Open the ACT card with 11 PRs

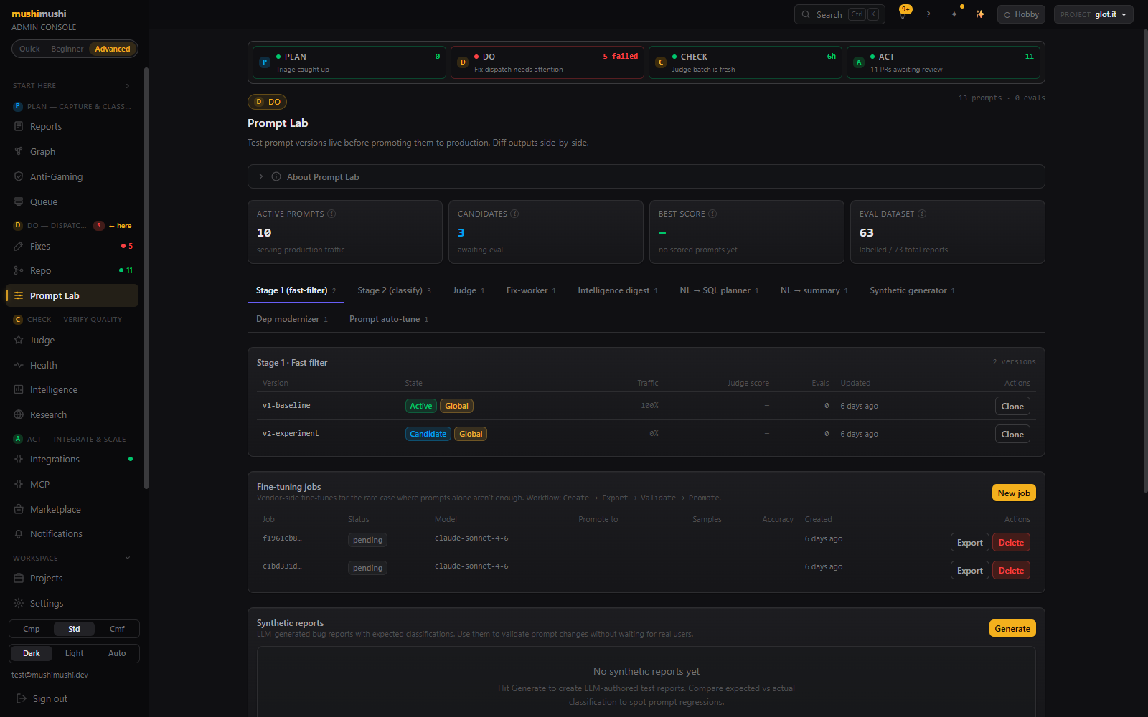(x=944, y=62)
